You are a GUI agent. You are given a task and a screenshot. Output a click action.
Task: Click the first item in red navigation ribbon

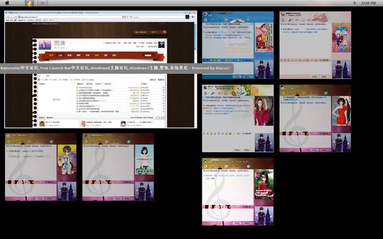click(x=51, y=56)
